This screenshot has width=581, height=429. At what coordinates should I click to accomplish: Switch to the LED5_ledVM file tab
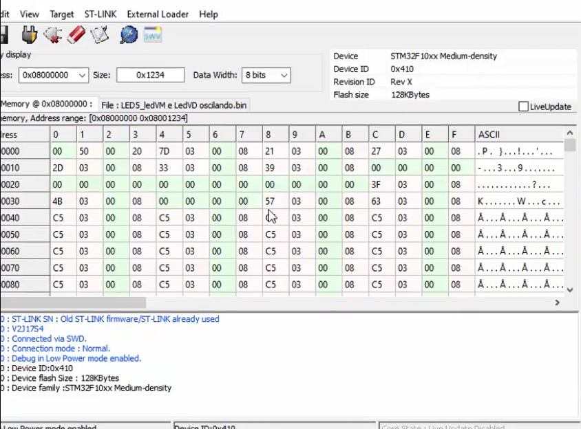pos(173,105)
